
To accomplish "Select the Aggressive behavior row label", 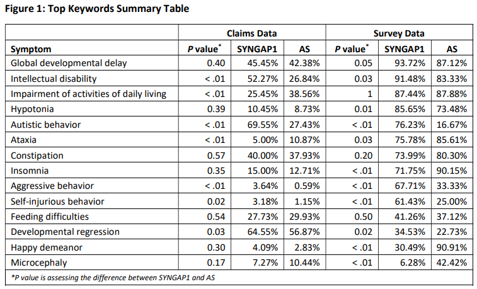I will tap(52, 186).
